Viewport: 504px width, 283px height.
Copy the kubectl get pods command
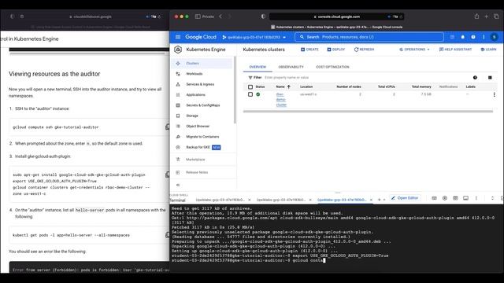(x=168, y=235)
